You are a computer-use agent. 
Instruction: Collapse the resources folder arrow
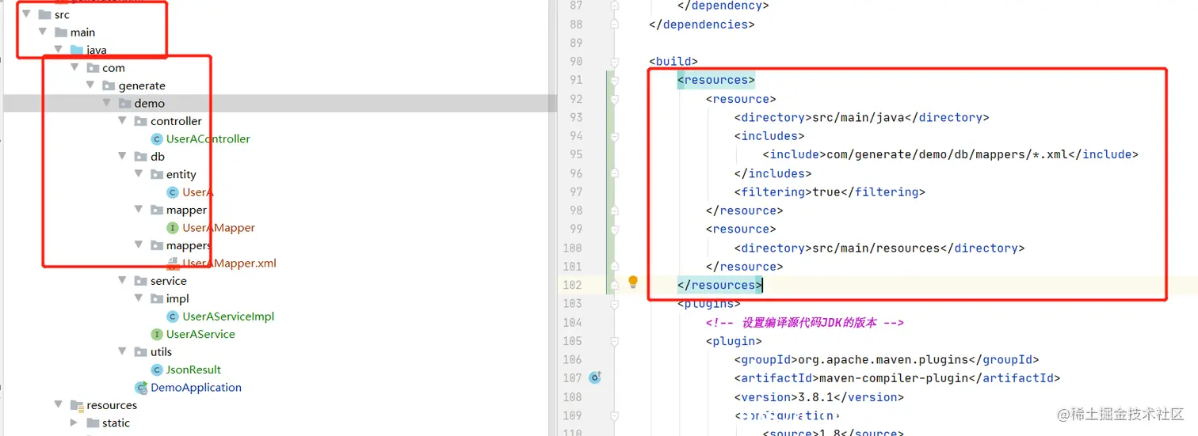(x=59, y=404)
